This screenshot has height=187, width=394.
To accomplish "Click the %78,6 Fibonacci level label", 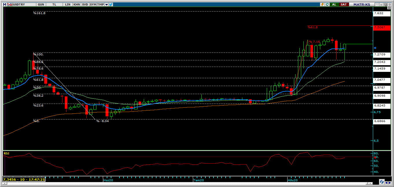I will tap(38, 69).
